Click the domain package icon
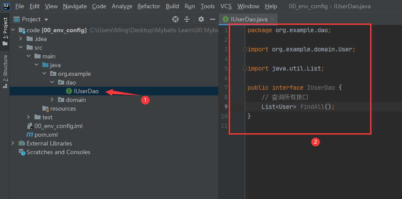The image size is (402, 199). pos(61,100)
